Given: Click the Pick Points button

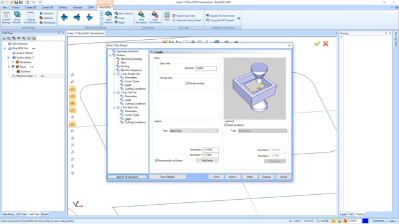Looking at the screenshot, I should point(207,161).
